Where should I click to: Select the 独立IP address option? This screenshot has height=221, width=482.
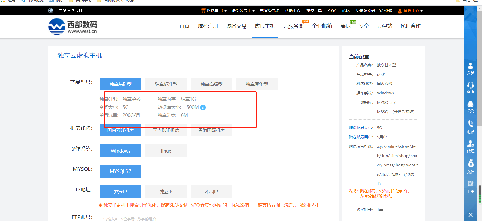coord(166,192)
